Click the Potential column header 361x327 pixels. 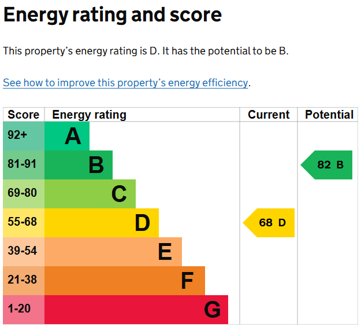click(329, 115)
